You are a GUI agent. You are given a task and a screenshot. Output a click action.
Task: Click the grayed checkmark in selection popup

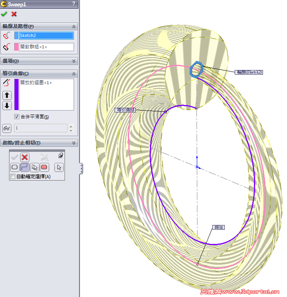click(x=15, y=157)
